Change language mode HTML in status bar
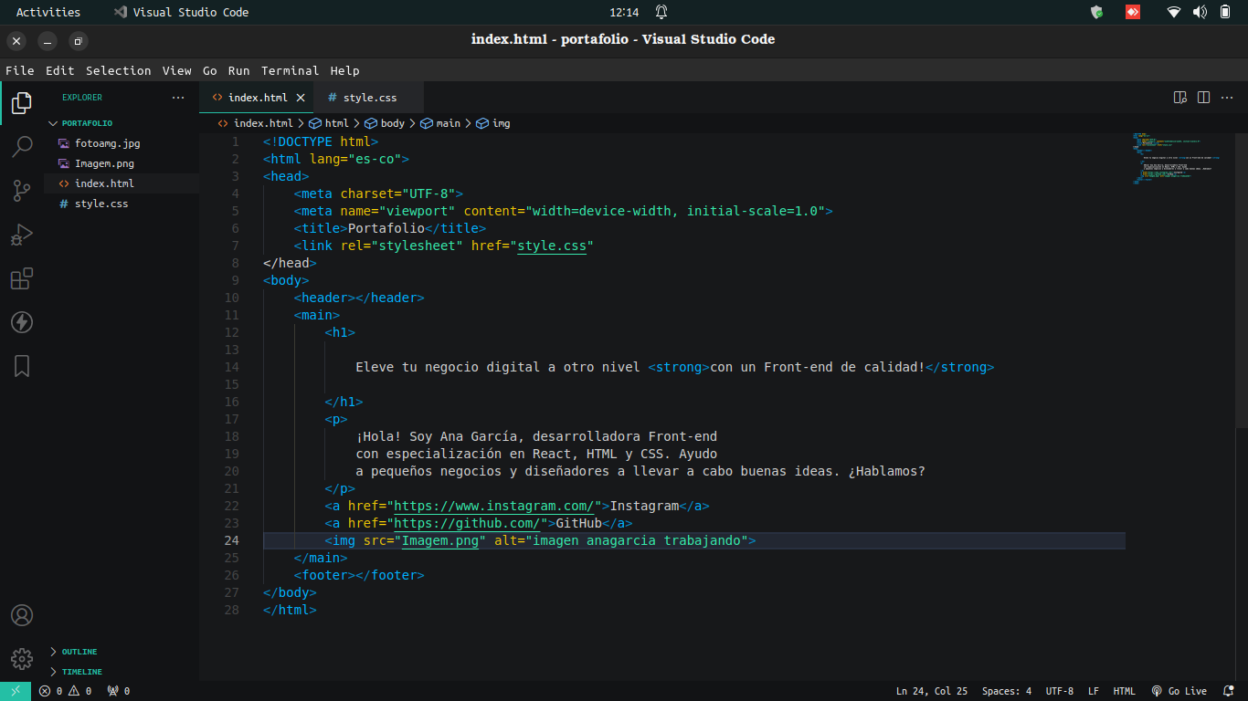The height and width of the screenshot is (701, 1248). pyautogui.click(x=1125, y=691)
